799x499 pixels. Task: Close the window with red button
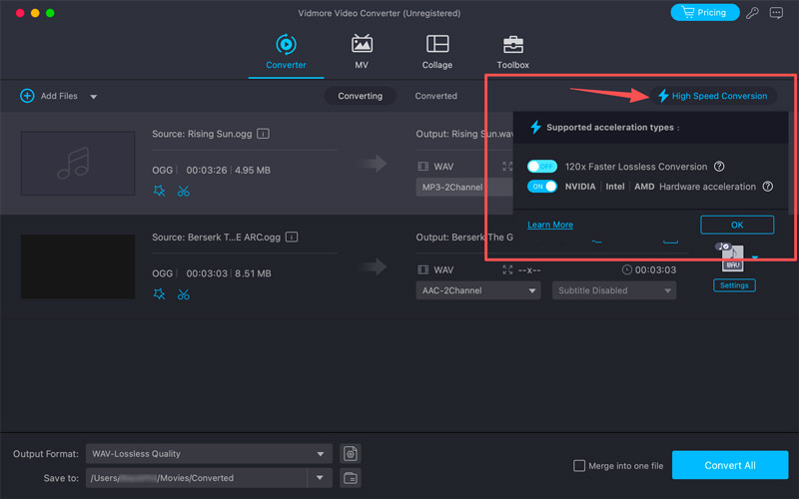[20, 13]
